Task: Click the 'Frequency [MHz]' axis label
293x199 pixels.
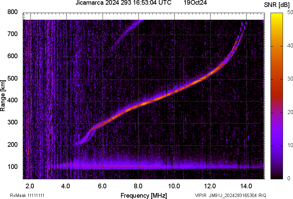Action: point(144,196)
